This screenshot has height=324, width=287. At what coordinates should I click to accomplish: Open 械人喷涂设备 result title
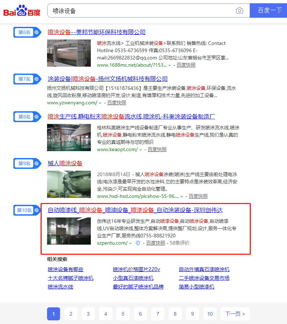pyautogui.click(x=65, y=163)
